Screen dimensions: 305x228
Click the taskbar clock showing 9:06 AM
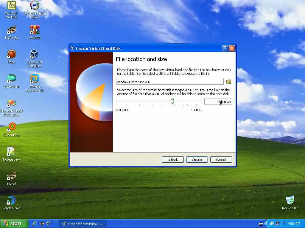[x=294, y=224]
